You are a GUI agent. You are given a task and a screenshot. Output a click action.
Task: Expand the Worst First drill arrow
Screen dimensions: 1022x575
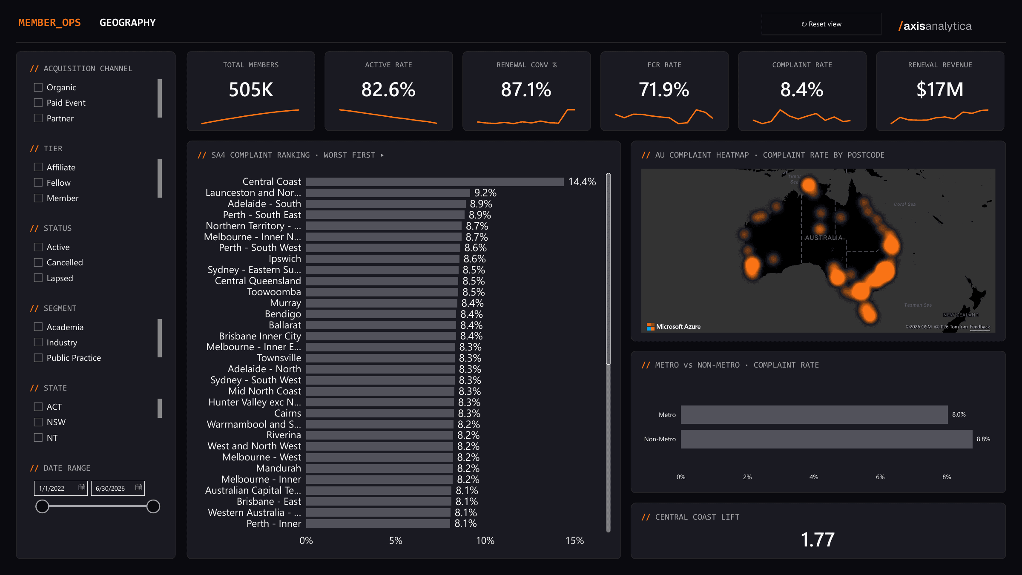(x=382, y=155)
